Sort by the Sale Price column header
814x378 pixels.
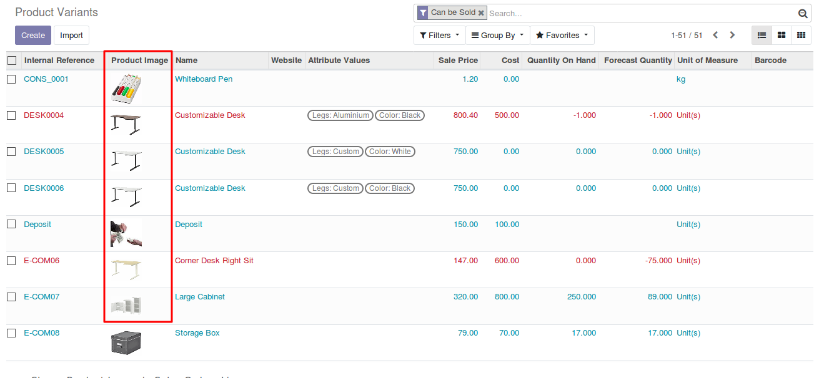[x=458, y=61]
